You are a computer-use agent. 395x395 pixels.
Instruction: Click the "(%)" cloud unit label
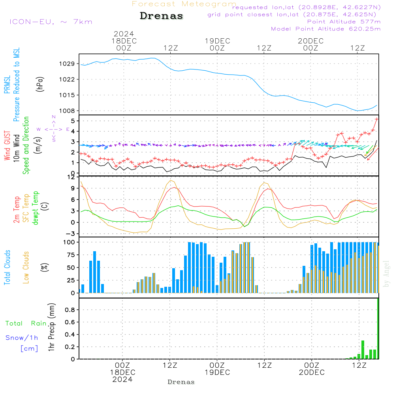45,267
